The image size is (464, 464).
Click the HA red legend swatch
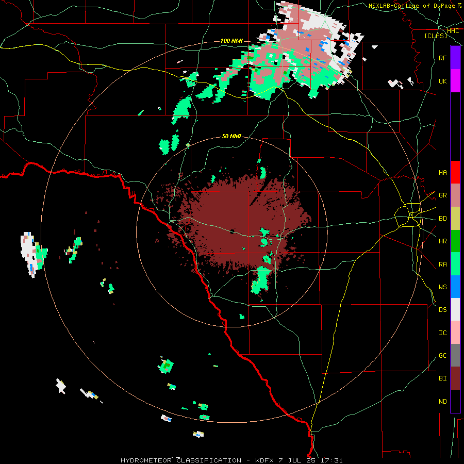(x=455, y=172)
